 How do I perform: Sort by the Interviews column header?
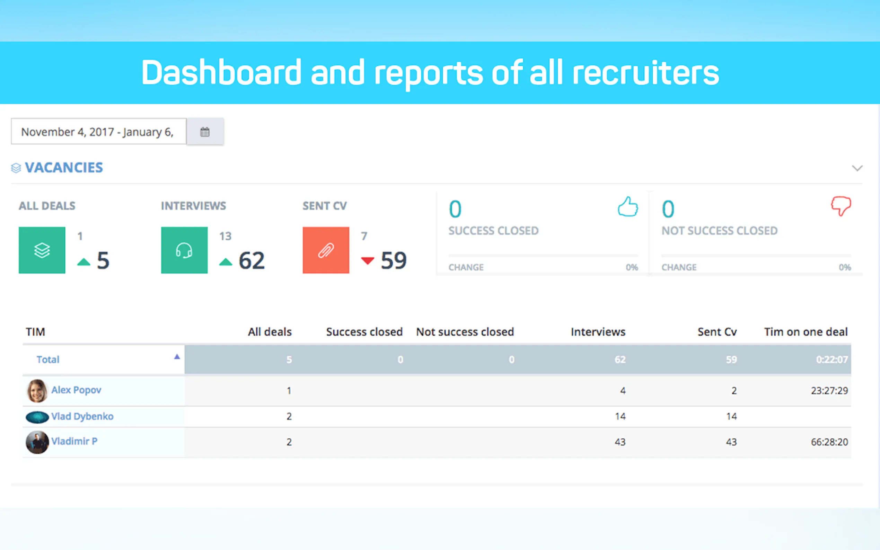coord(598,332)
